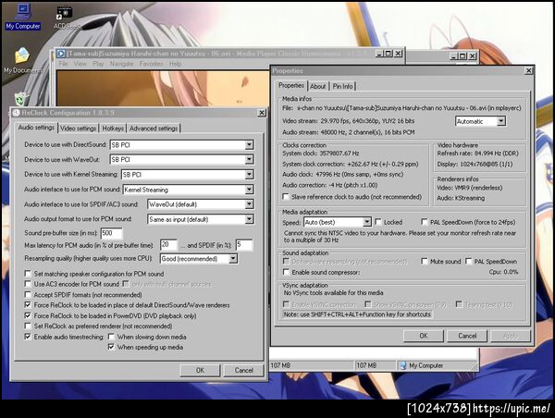Check the Mute sound checkbox
The image size is (555, 418).
[425, 261]
